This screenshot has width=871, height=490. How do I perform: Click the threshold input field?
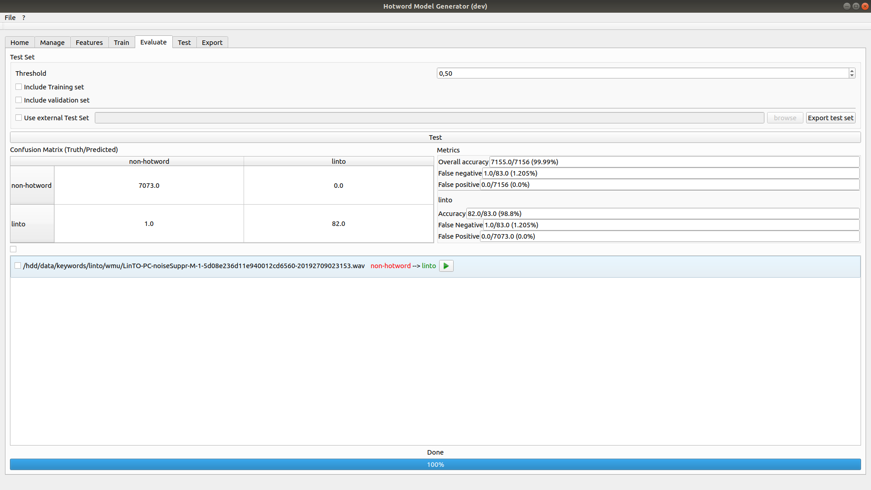coord(644,73)
